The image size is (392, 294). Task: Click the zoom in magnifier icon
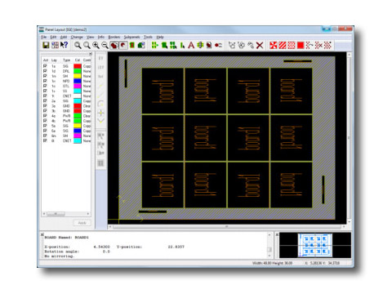[96, 46]
